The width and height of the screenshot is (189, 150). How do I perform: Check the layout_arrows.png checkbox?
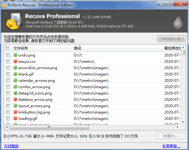click(8, 106)
